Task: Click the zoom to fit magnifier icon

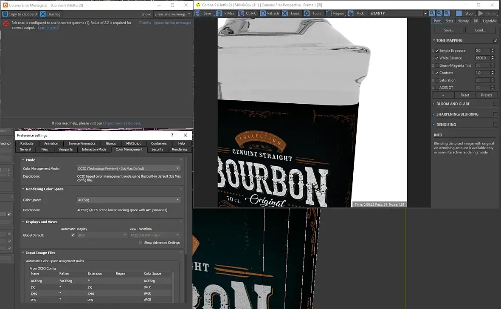Action: point(447,14)
